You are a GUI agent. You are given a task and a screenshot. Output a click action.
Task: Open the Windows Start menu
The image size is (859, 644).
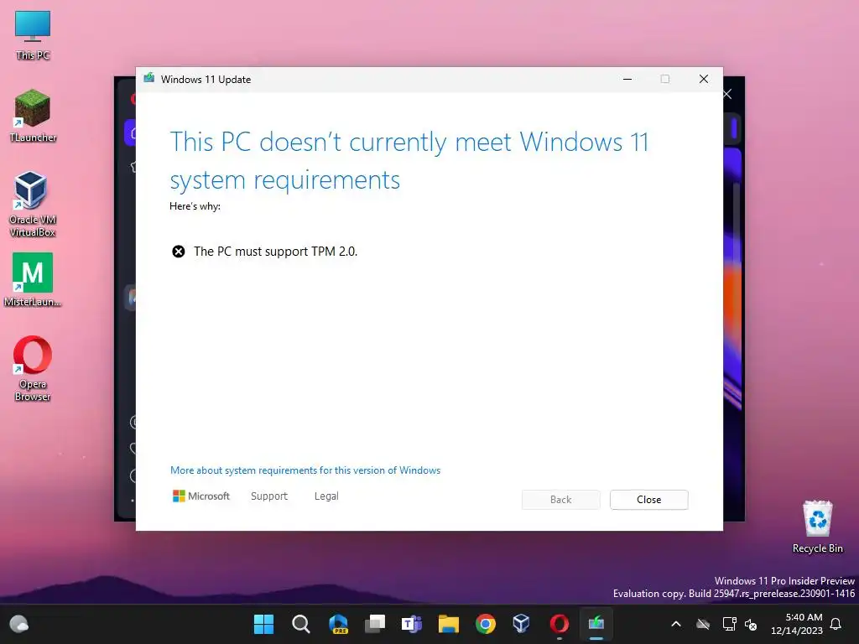point(263,624)
